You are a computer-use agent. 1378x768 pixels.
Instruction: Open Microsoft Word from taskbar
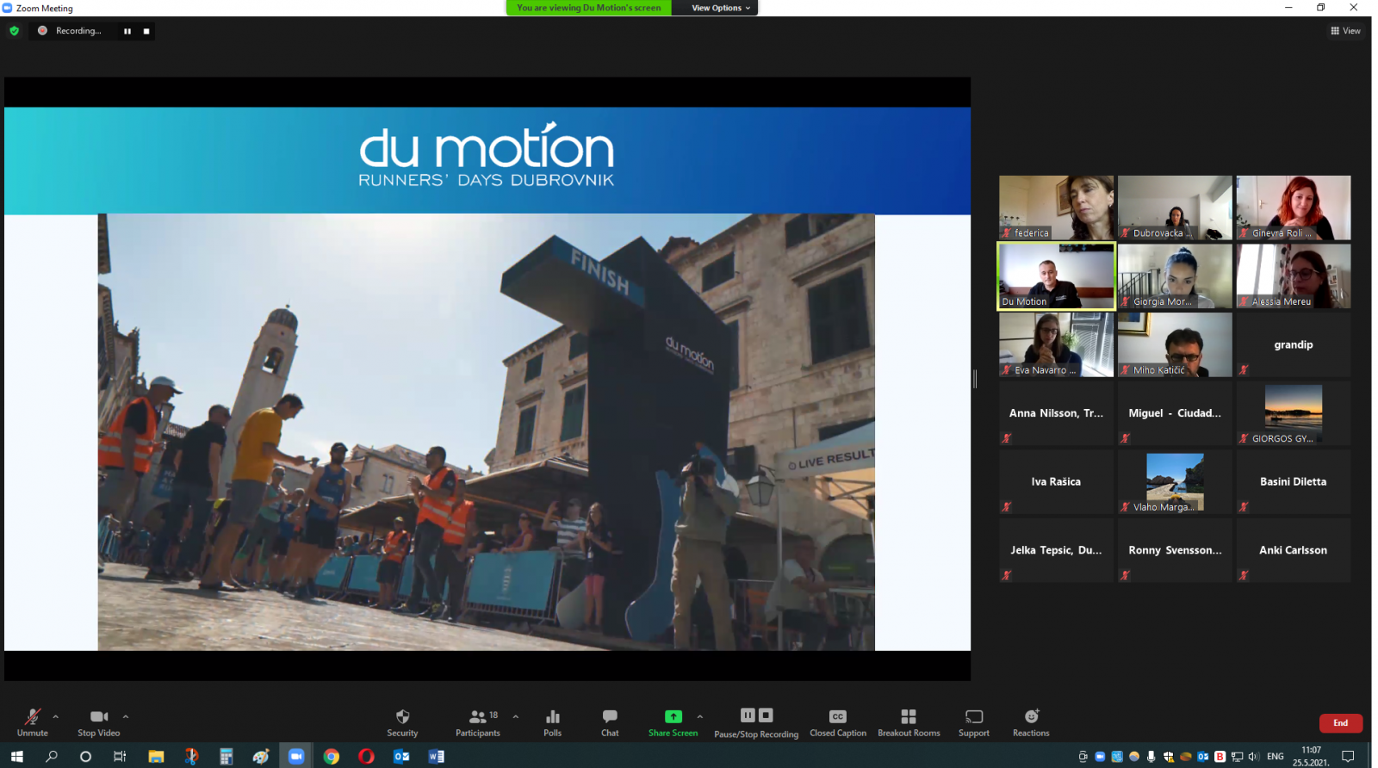[437, 756]
